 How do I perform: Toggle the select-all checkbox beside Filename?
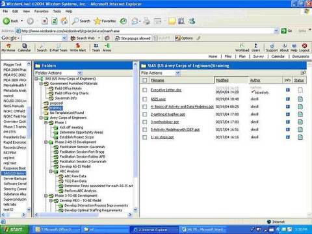[145, 81]
